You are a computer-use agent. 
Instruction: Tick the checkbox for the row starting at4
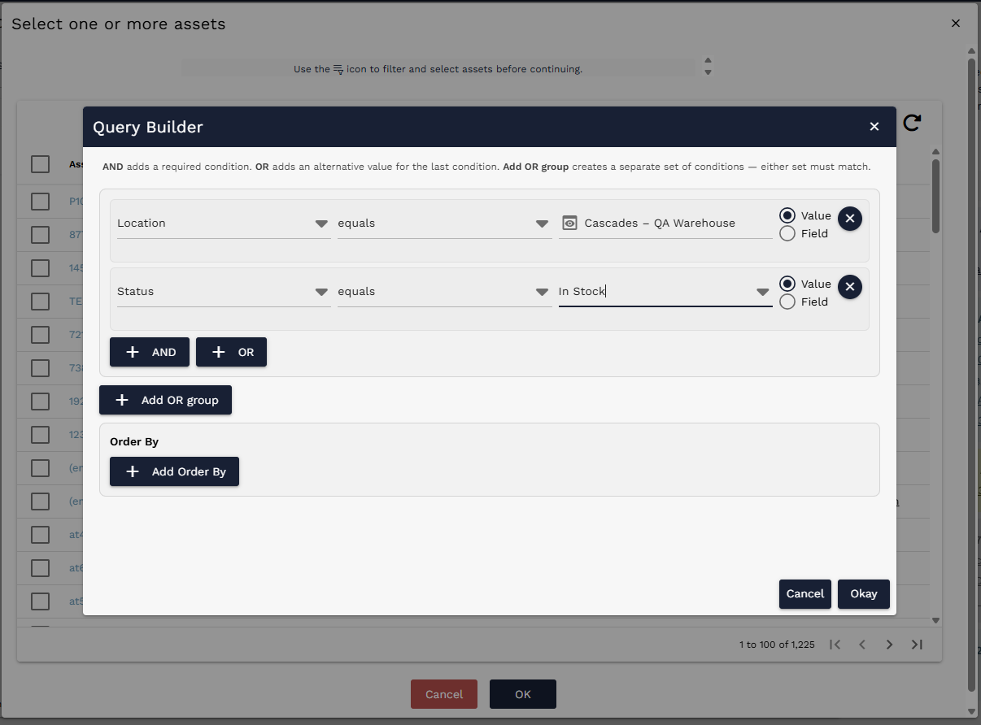[41, 534]
